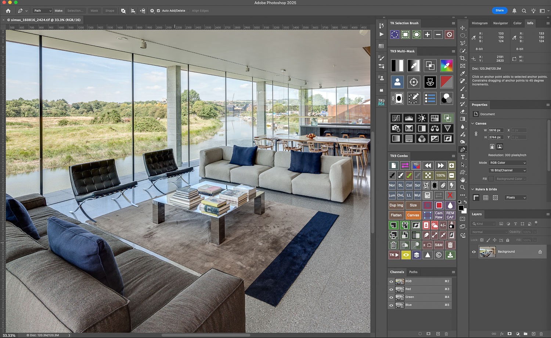Toggle Auto Add/Delete checkbox

(x=158, y=11)
